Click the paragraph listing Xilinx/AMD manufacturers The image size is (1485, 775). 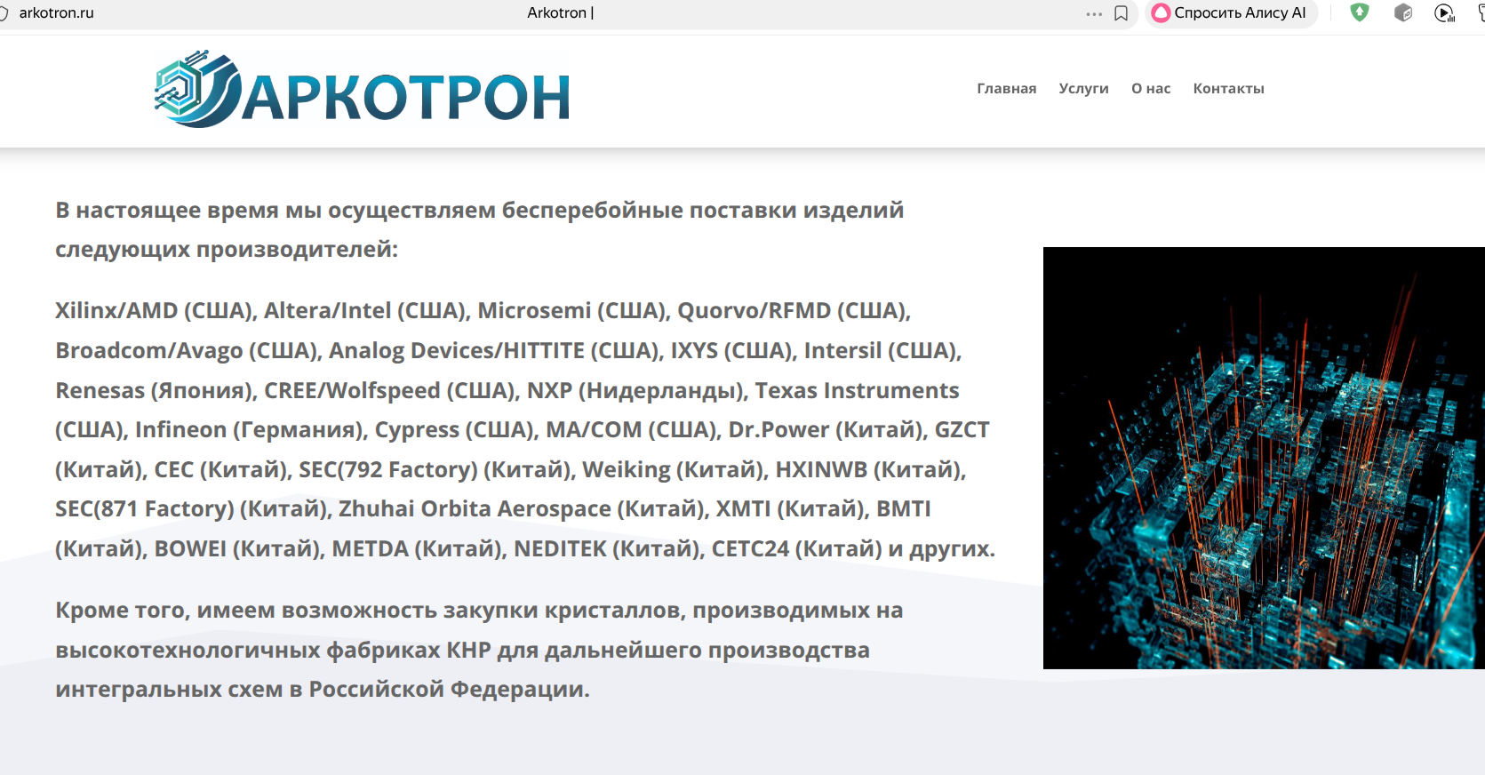(524, 429)
